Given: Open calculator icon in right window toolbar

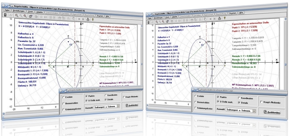Looking at the screenshot, I should pos(148,23).
